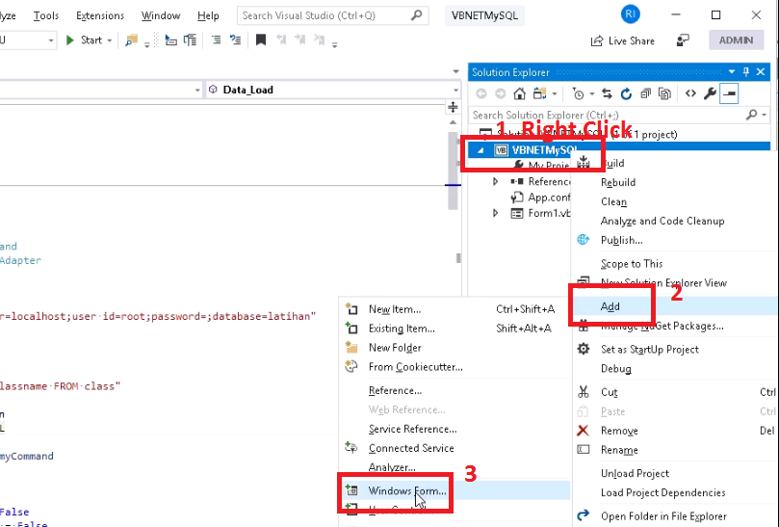Click the search magnifier in Solution Explorer
The height and width of the screenshot is (527, 779).
pyautogui.click(x=752, y=115)
